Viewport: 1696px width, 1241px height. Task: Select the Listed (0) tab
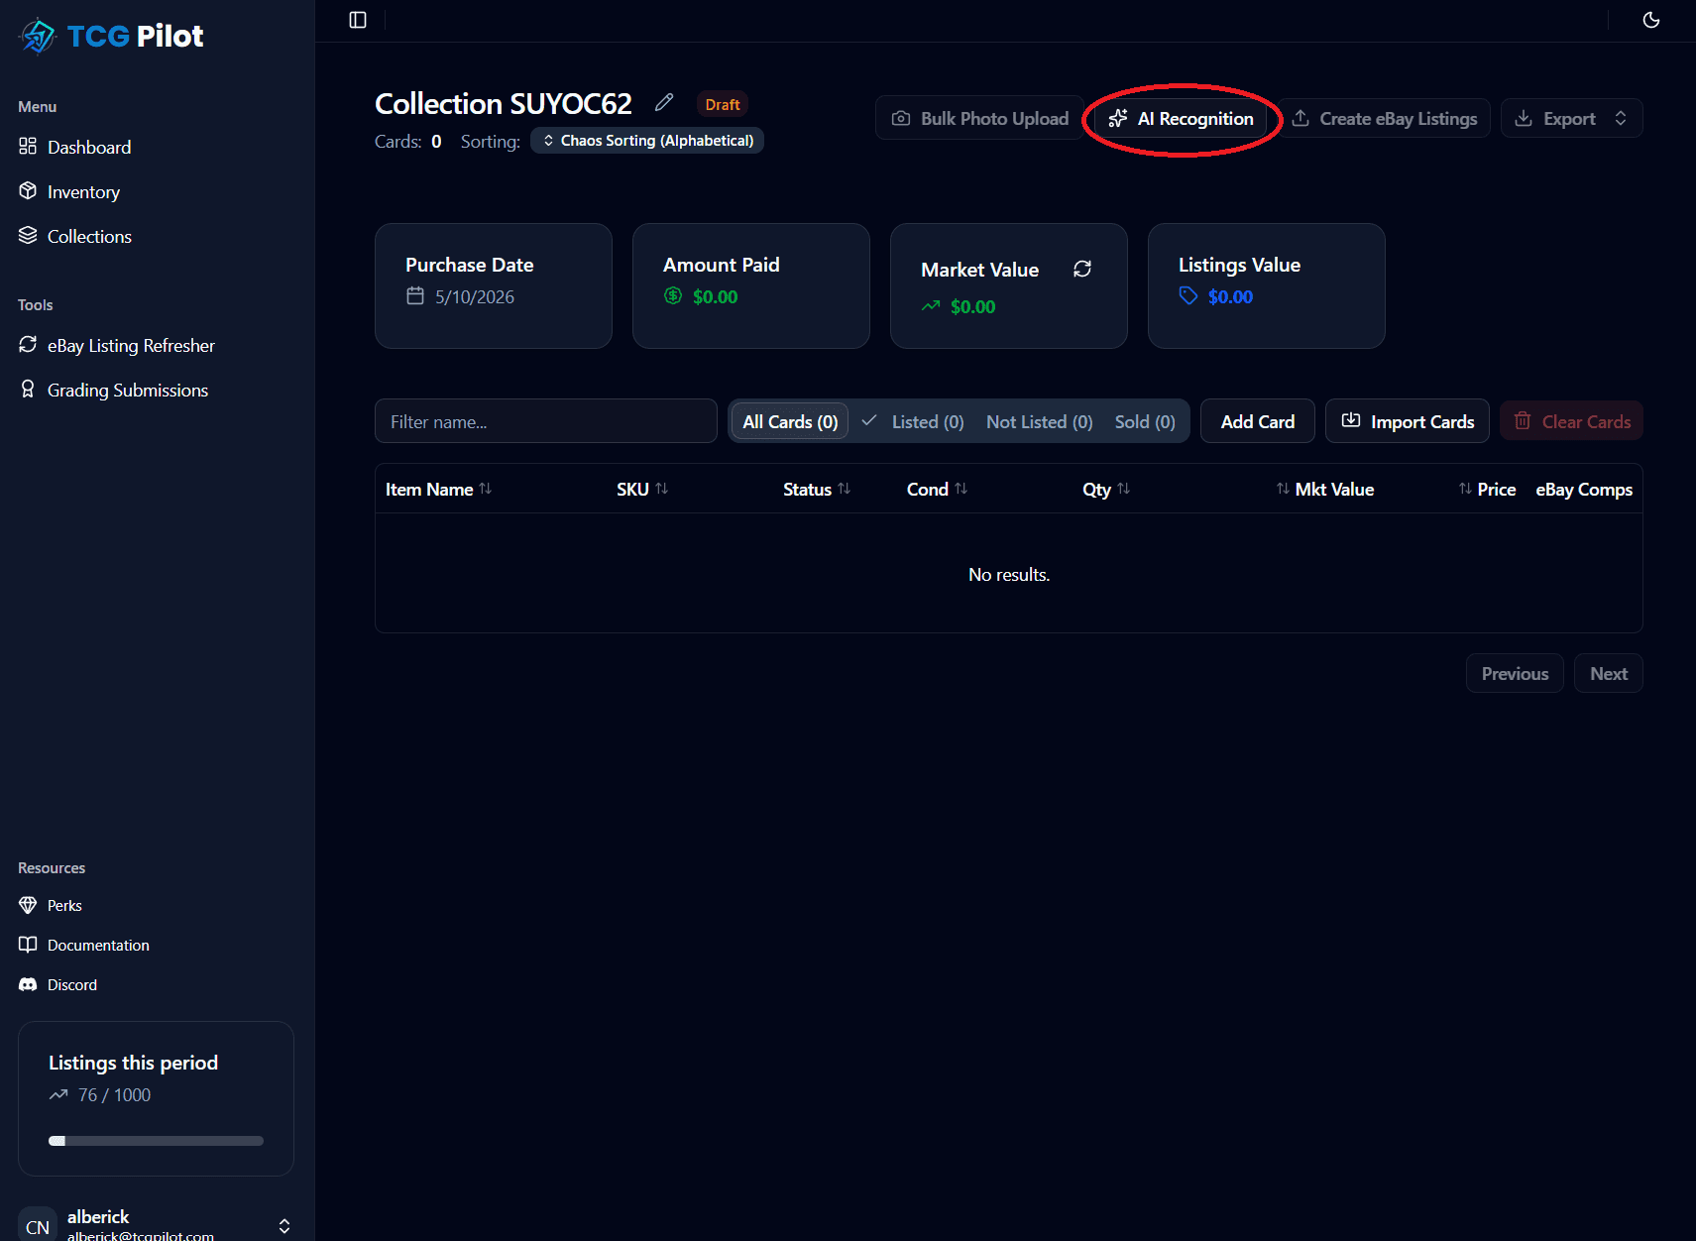pyautogui.click(x=913, y=421)
